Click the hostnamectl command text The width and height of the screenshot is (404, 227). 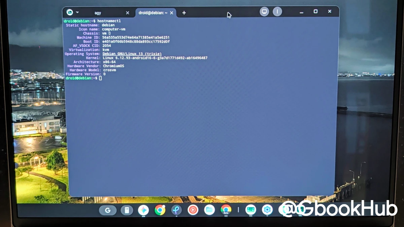coord(109,21)
